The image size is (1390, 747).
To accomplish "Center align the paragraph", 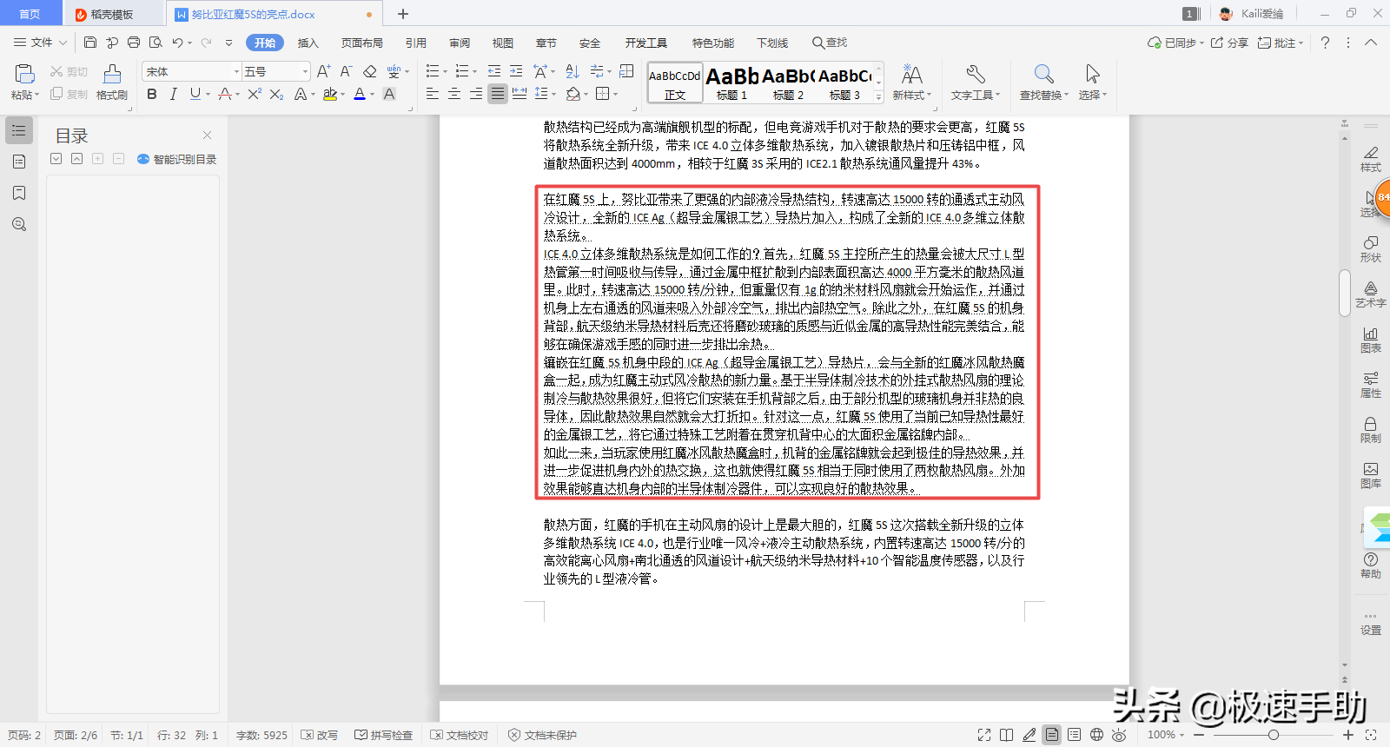I will (454, 94).
